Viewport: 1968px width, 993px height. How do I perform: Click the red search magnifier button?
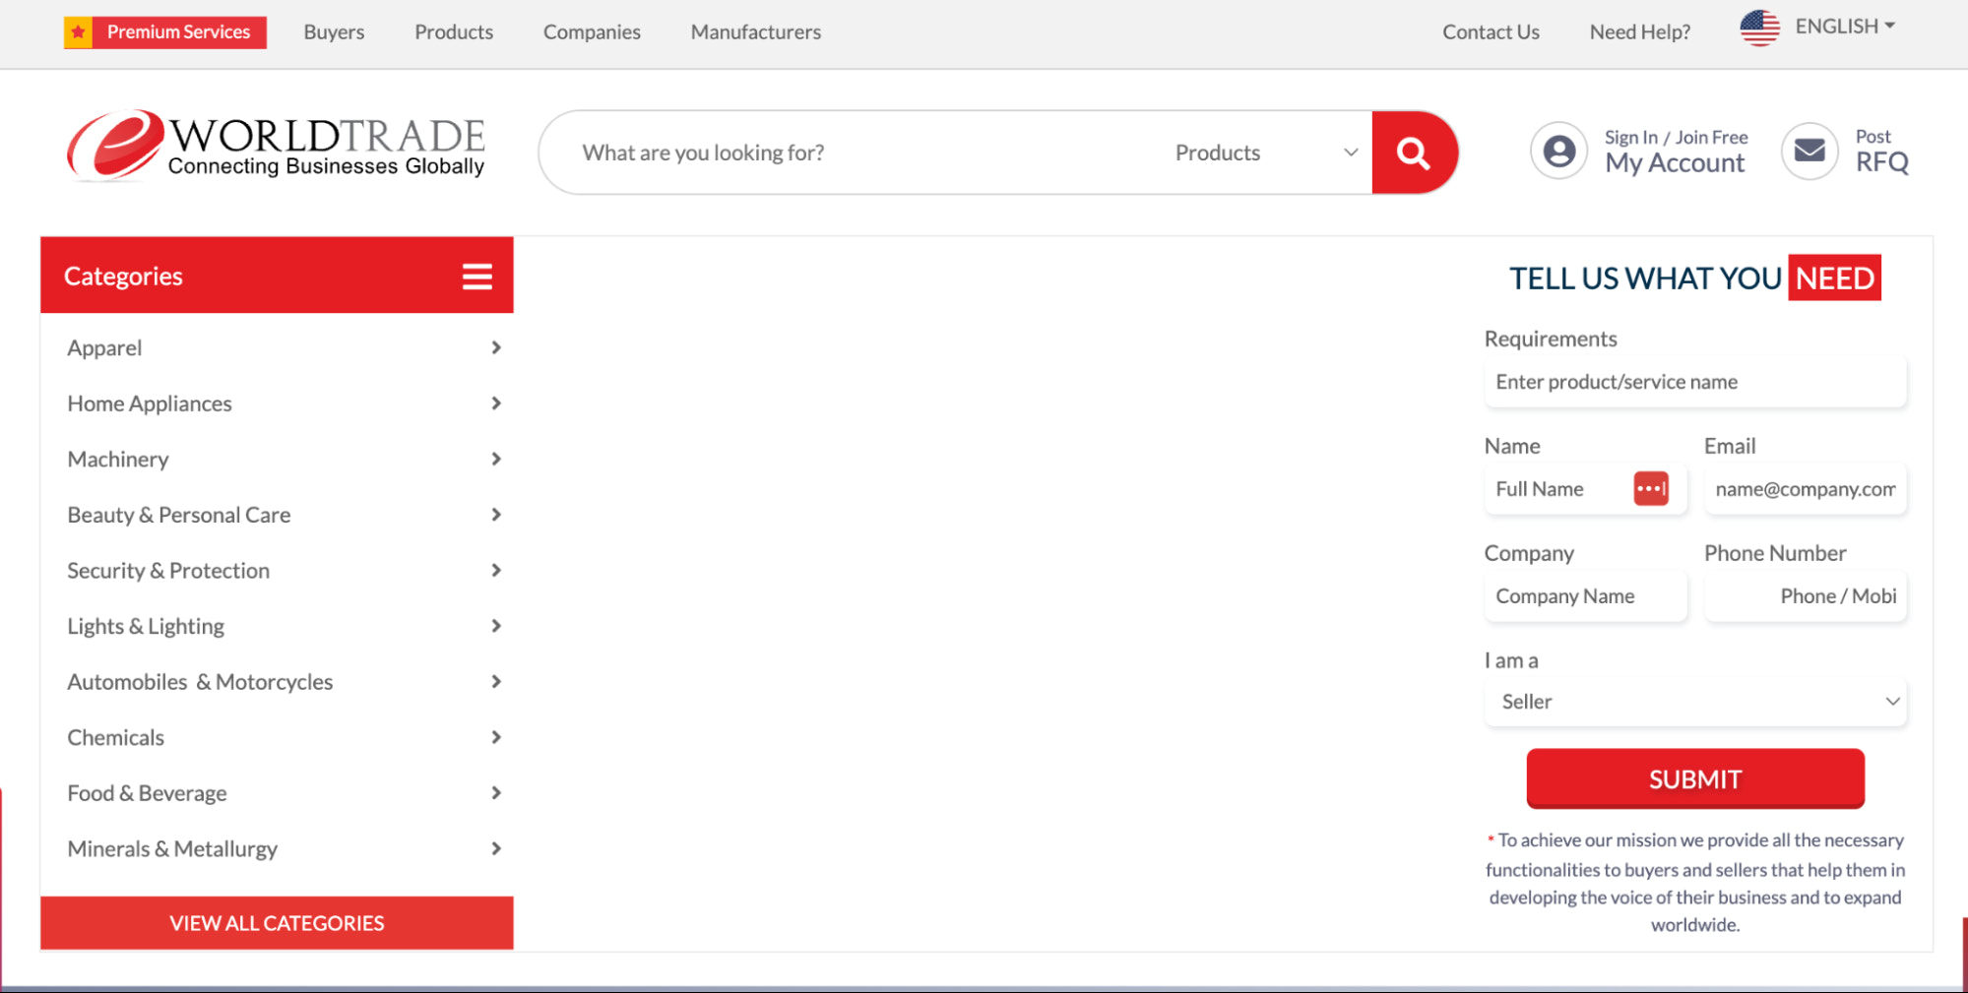(1413, 153)
